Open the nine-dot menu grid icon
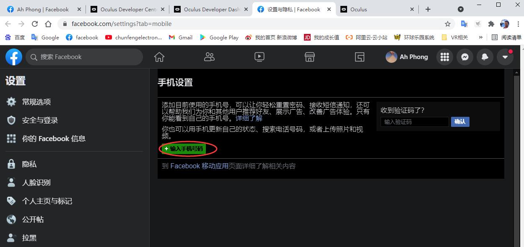Screen dimensions: 524x247 (445, 57)
